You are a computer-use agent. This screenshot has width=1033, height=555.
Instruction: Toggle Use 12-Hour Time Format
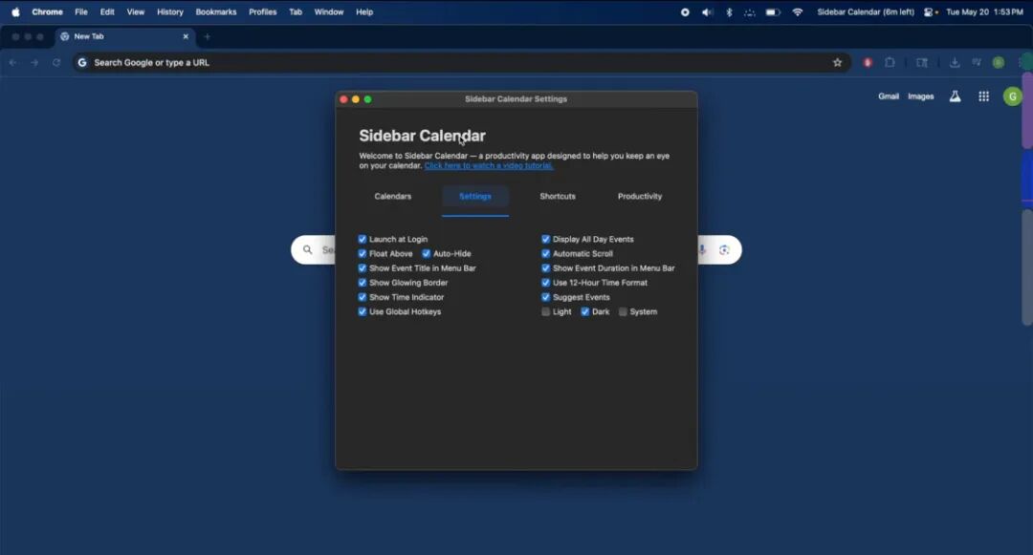[x=545, y=283]
